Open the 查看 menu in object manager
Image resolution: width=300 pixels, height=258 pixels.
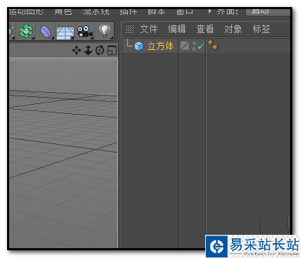(205, 29)
